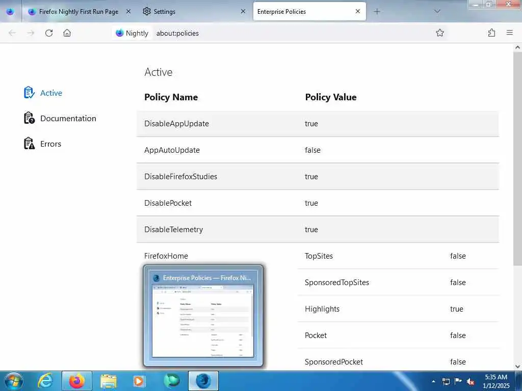Image resolution: width=522 pixels, height=391 pixels.
Task: Bookmark this page with star icon
Action: click(x=440, y=33)
